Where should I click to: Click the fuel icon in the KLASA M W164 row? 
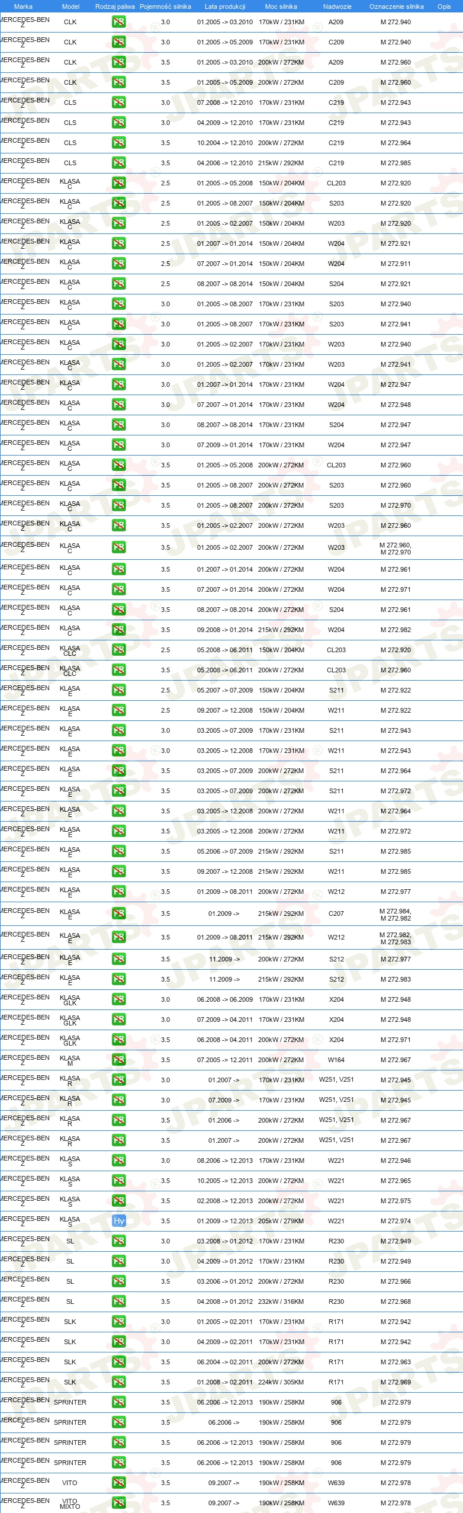119,1060
